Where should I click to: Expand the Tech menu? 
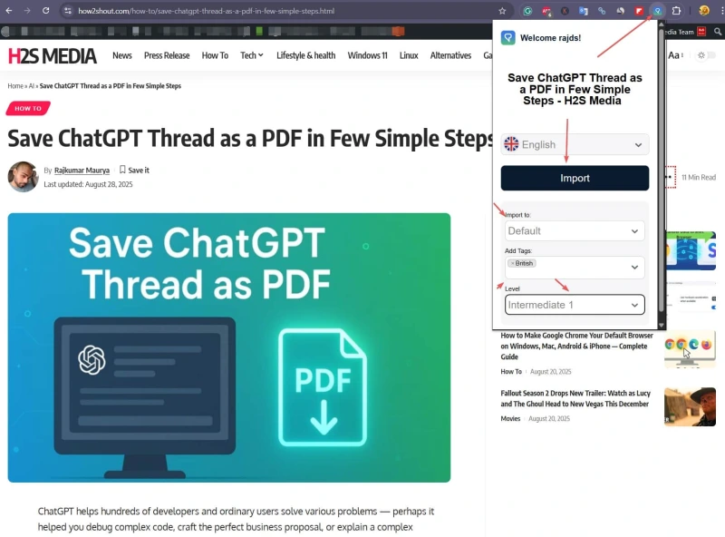tap(252, 55)
